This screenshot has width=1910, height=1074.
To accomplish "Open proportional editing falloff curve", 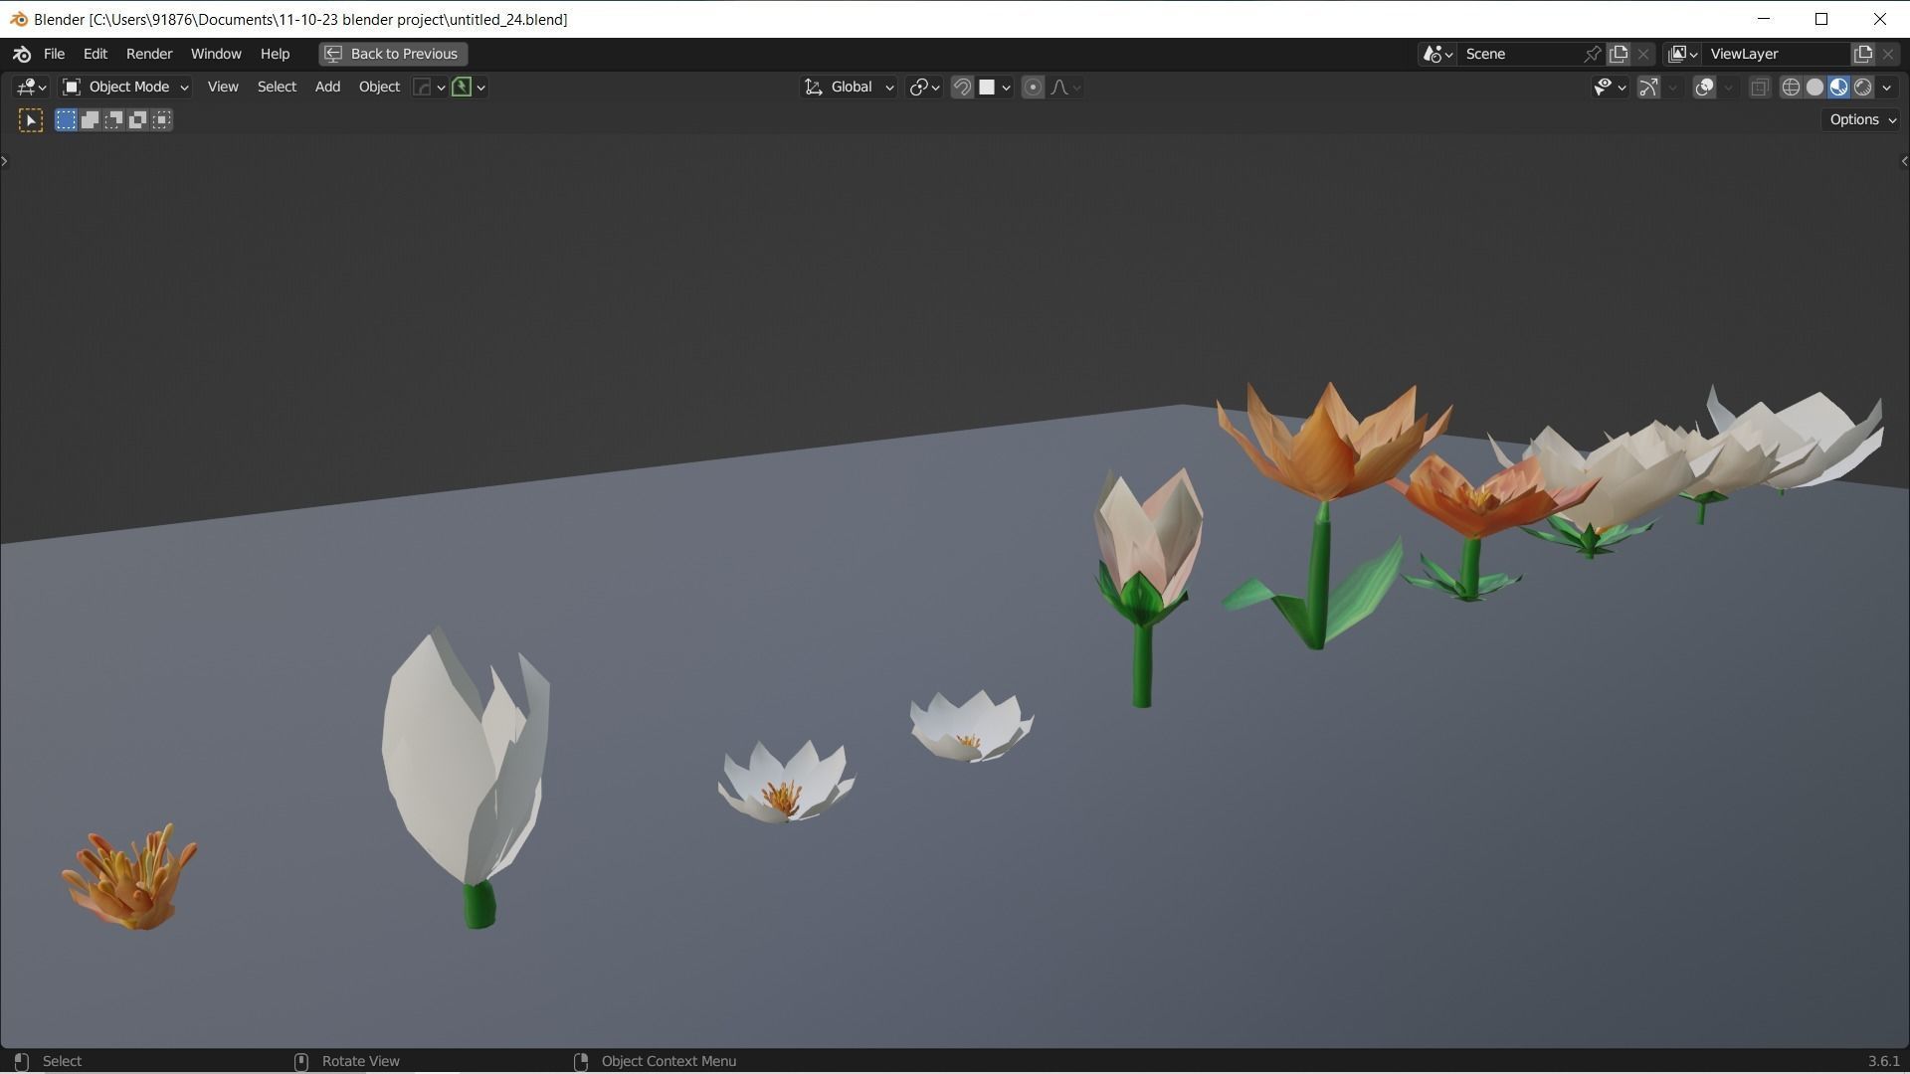I will pyautogui.click(x=1065, y=88).
